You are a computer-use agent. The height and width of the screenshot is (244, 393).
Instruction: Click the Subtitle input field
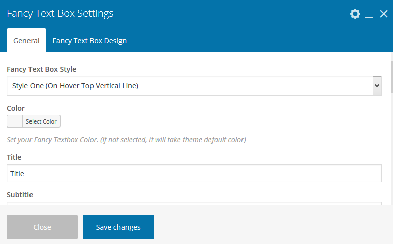pos(194,204)
